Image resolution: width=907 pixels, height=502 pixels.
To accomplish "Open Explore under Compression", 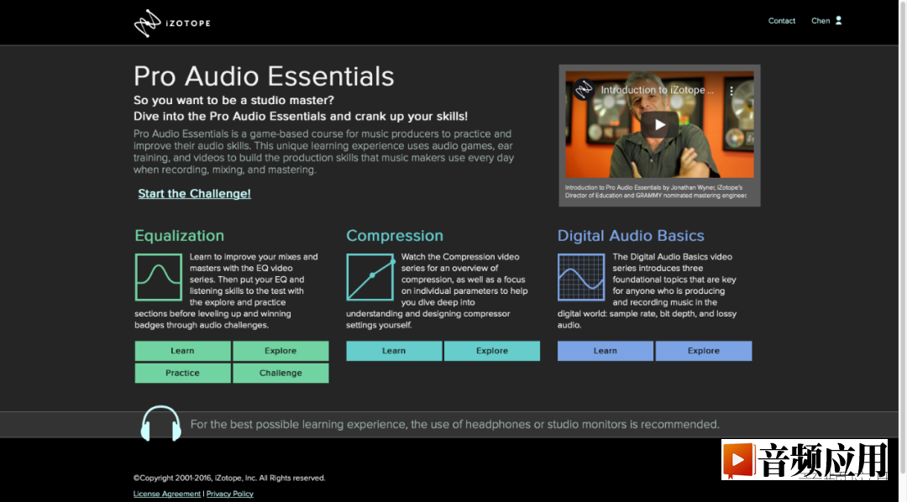I will pos(492,351).
